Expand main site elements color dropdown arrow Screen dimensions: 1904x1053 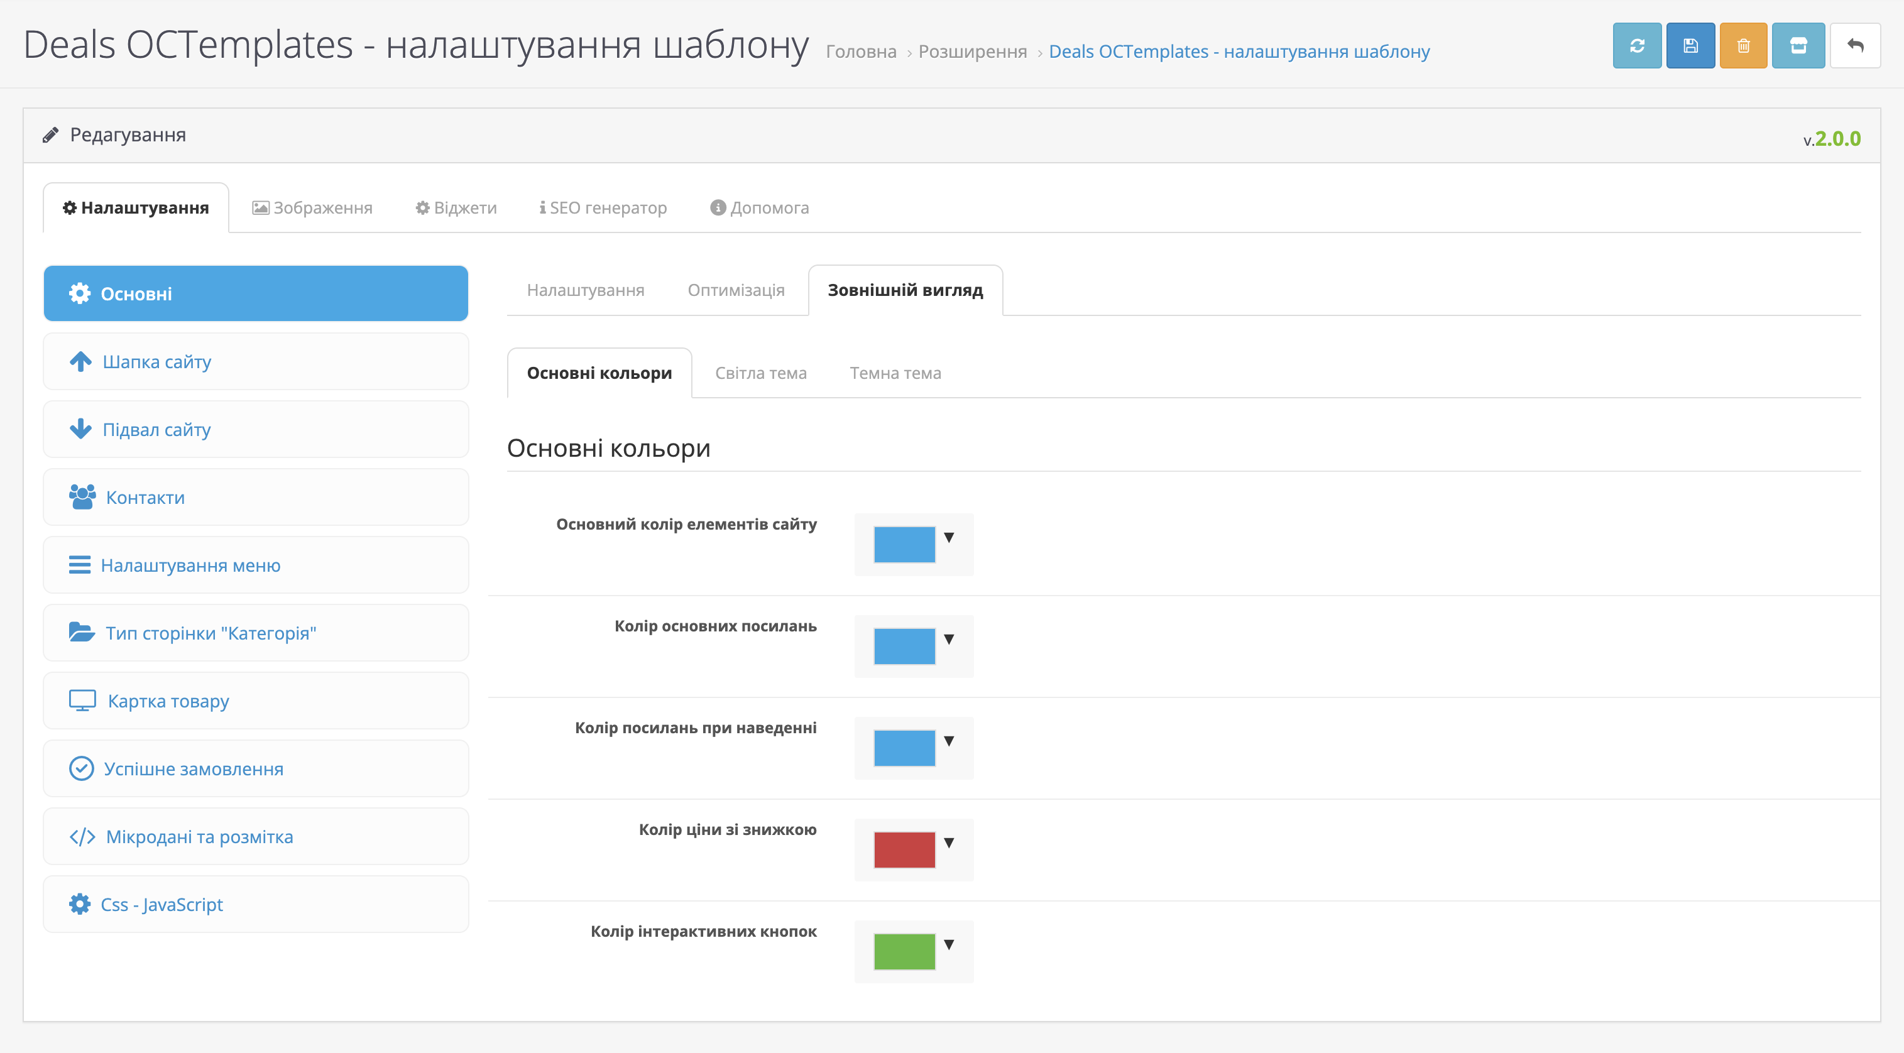pyautogui.click(x=949, y=538)
